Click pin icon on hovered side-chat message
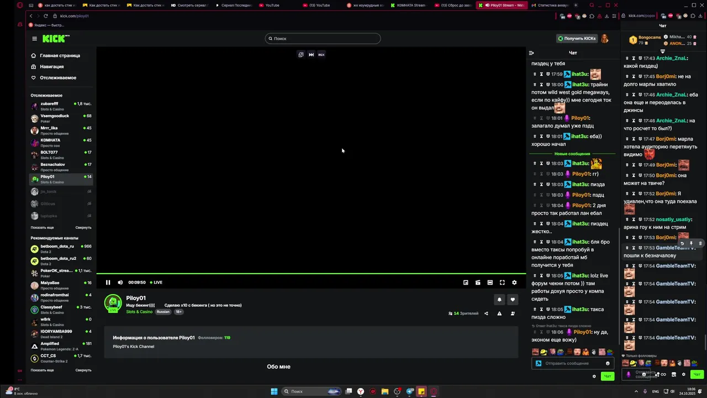This screenshot has width=707, height=398. pyautogui.click(x=691, y=243)
